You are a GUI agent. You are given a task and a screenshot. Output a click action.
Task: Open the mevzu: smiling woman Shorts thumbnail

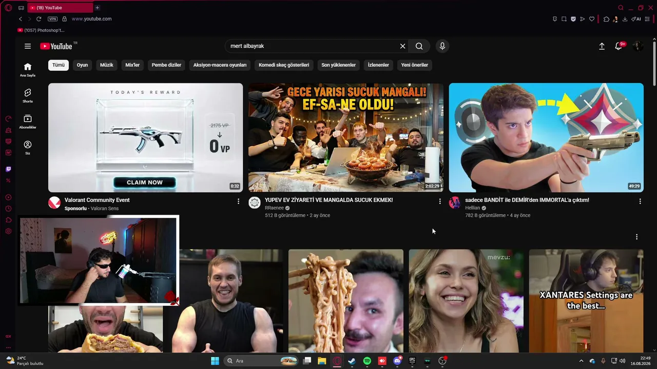click(466, 301)
